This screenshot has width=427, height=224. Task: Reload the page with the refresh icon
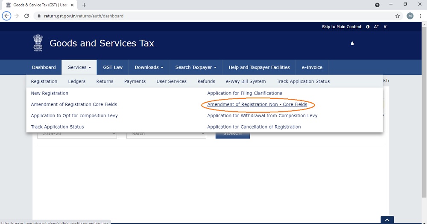[26, 16]
